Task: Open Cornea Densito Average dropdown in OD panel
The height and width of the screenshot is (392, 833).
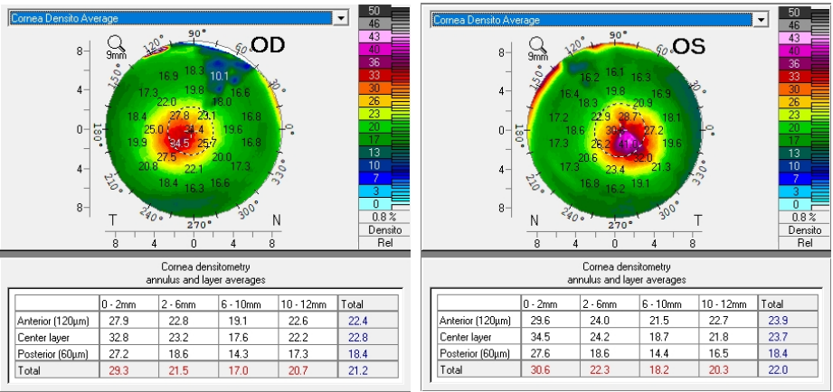Action: tap(342, 18)
